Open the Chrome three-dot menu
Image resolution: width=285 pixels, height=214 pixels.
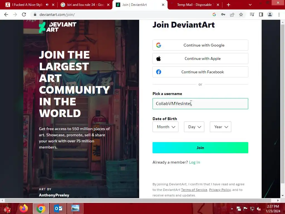tap(279, 14)
